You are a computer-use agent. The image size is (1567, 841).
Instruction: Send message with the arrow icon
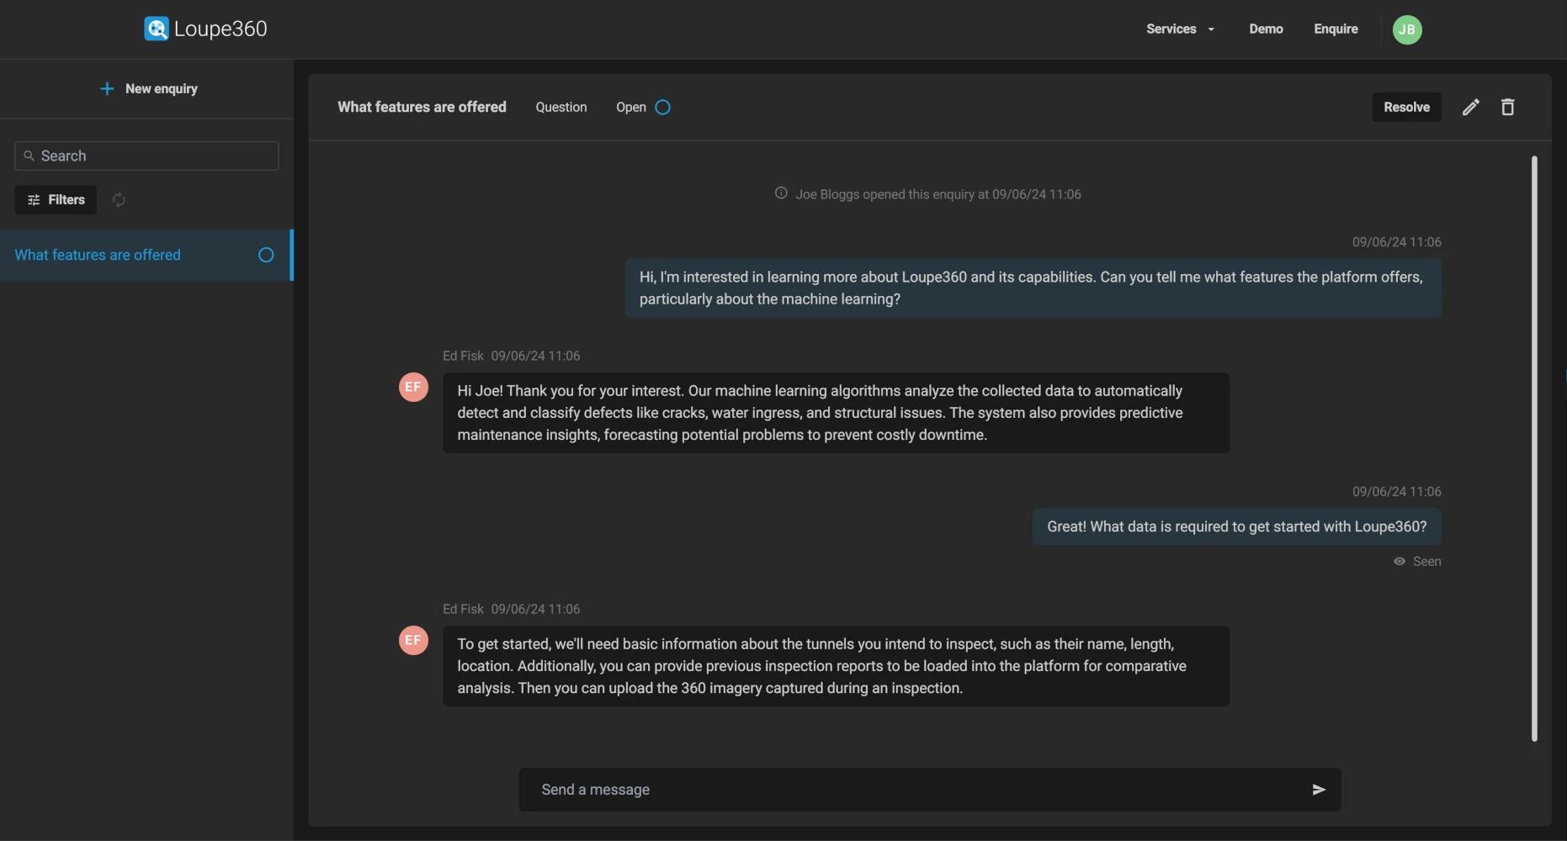tap(1318, 790)
